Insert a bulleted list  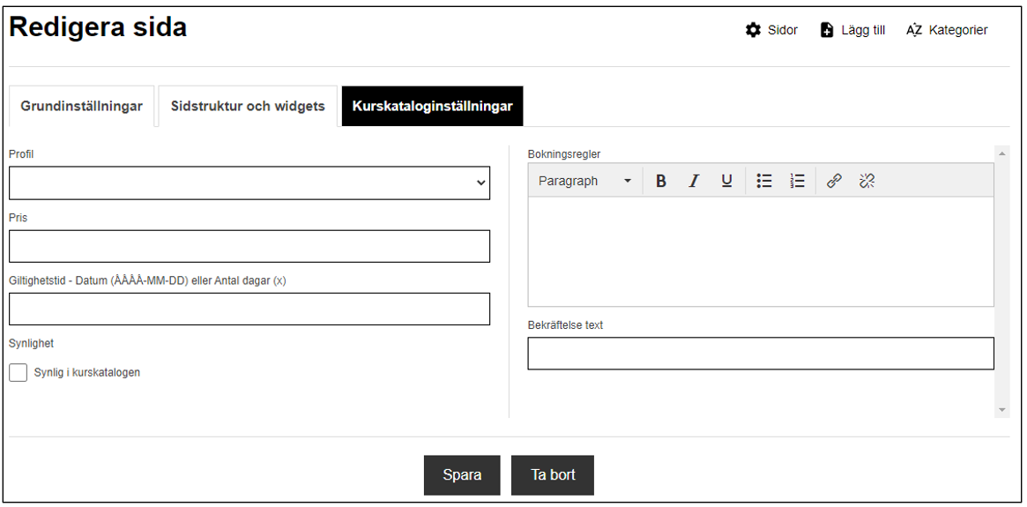click(764, 181)
